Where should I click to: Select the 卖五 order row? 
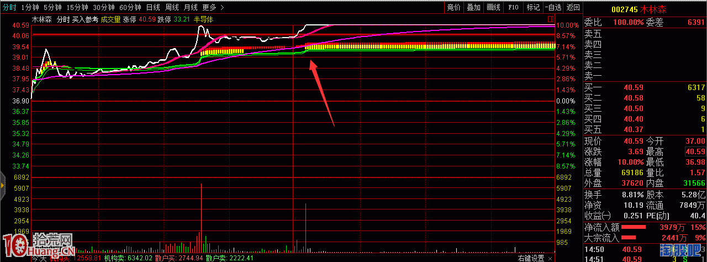(645, 34)
